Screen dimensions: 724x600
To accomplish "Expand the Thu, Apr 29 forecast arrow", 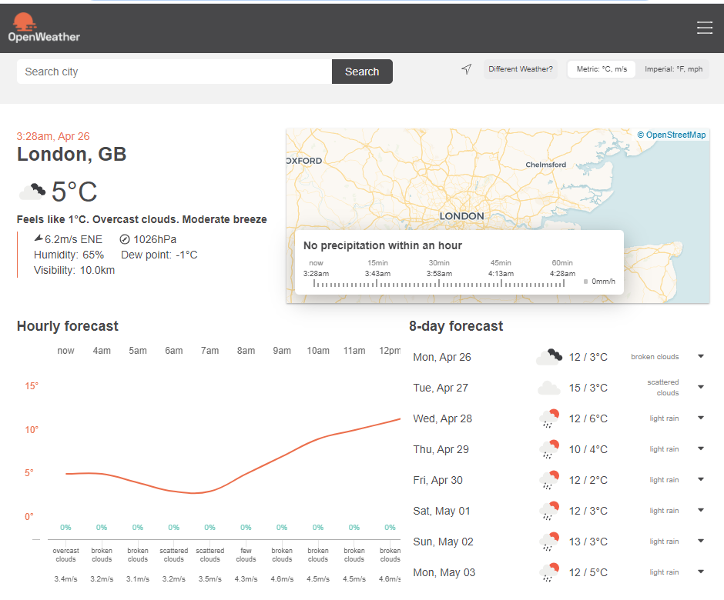I will (701, 449).
